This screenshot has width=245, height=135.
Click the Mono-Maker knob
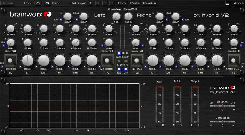[117, 16]
